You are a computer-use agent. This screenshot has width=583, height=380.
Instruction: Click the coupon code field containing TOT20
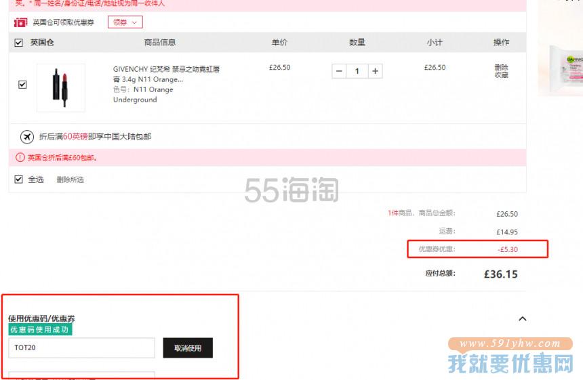82,347
